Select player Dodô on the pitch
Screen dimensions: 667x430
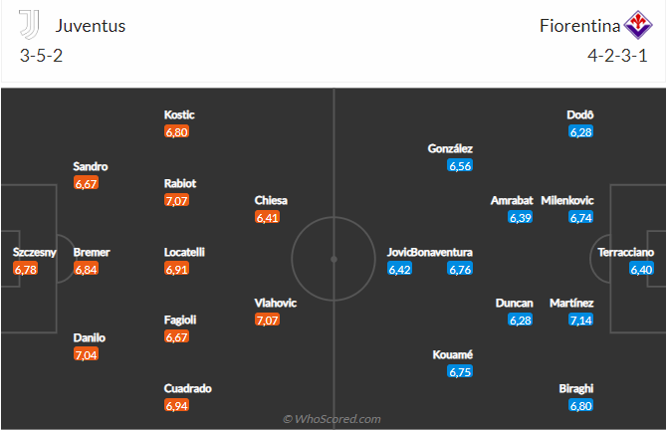tap(580, 115)
